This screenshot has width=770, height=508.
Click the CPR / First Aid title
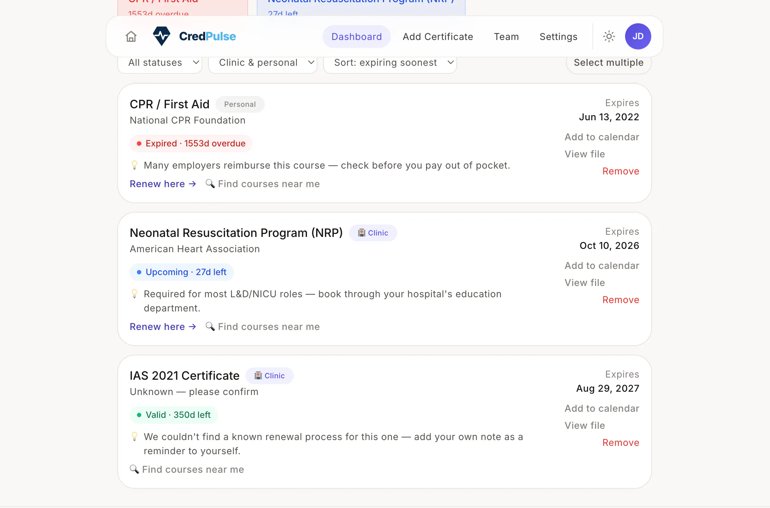tap(170, 104)
